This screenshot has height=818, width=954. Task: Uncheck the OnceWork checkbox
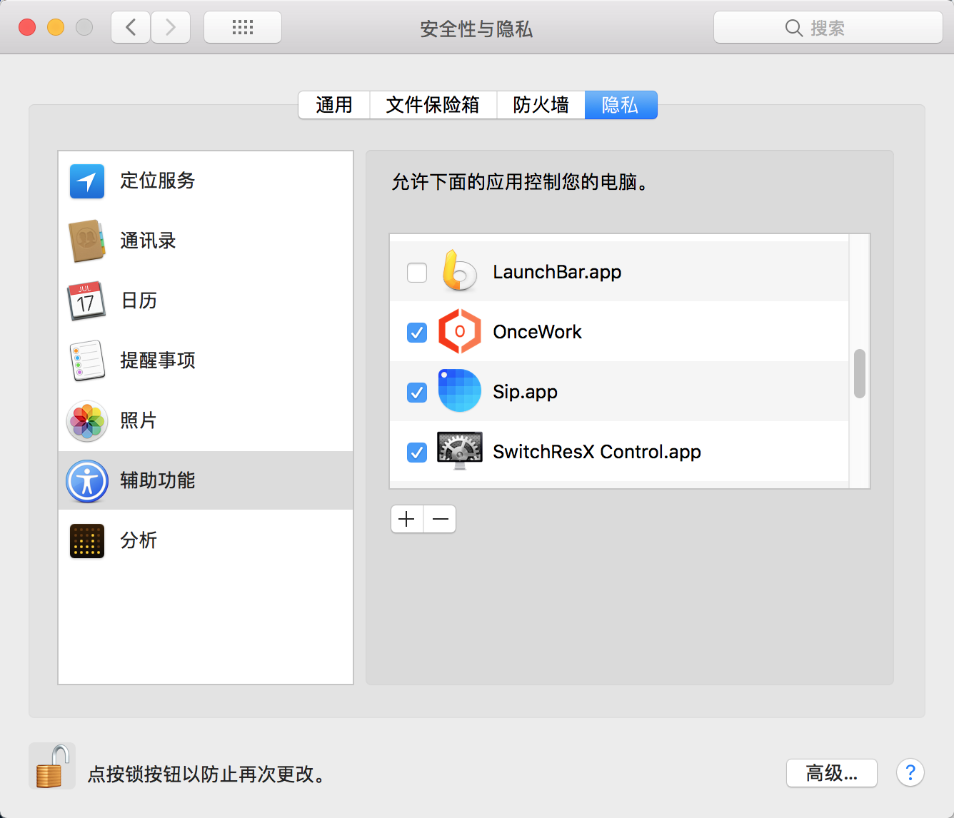(x=417, y=333)
